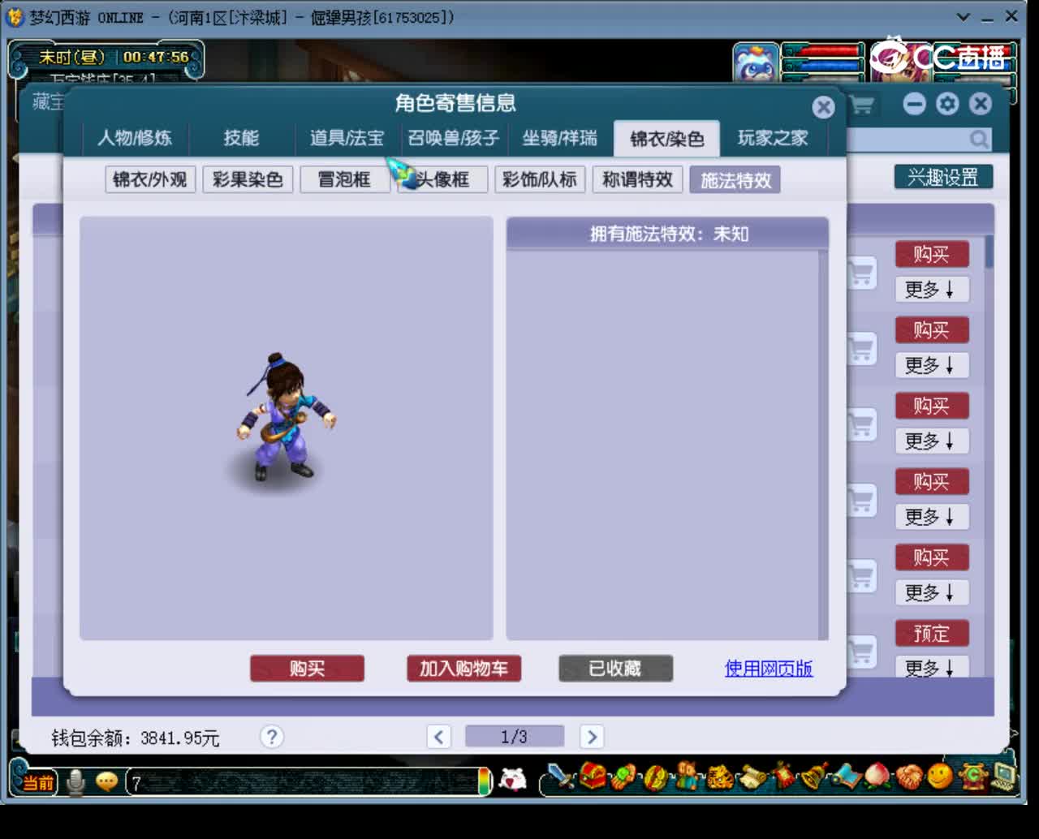
Task: Click the 预定 button in the listing
Action: pyautogui.click(x=932, y=633)
